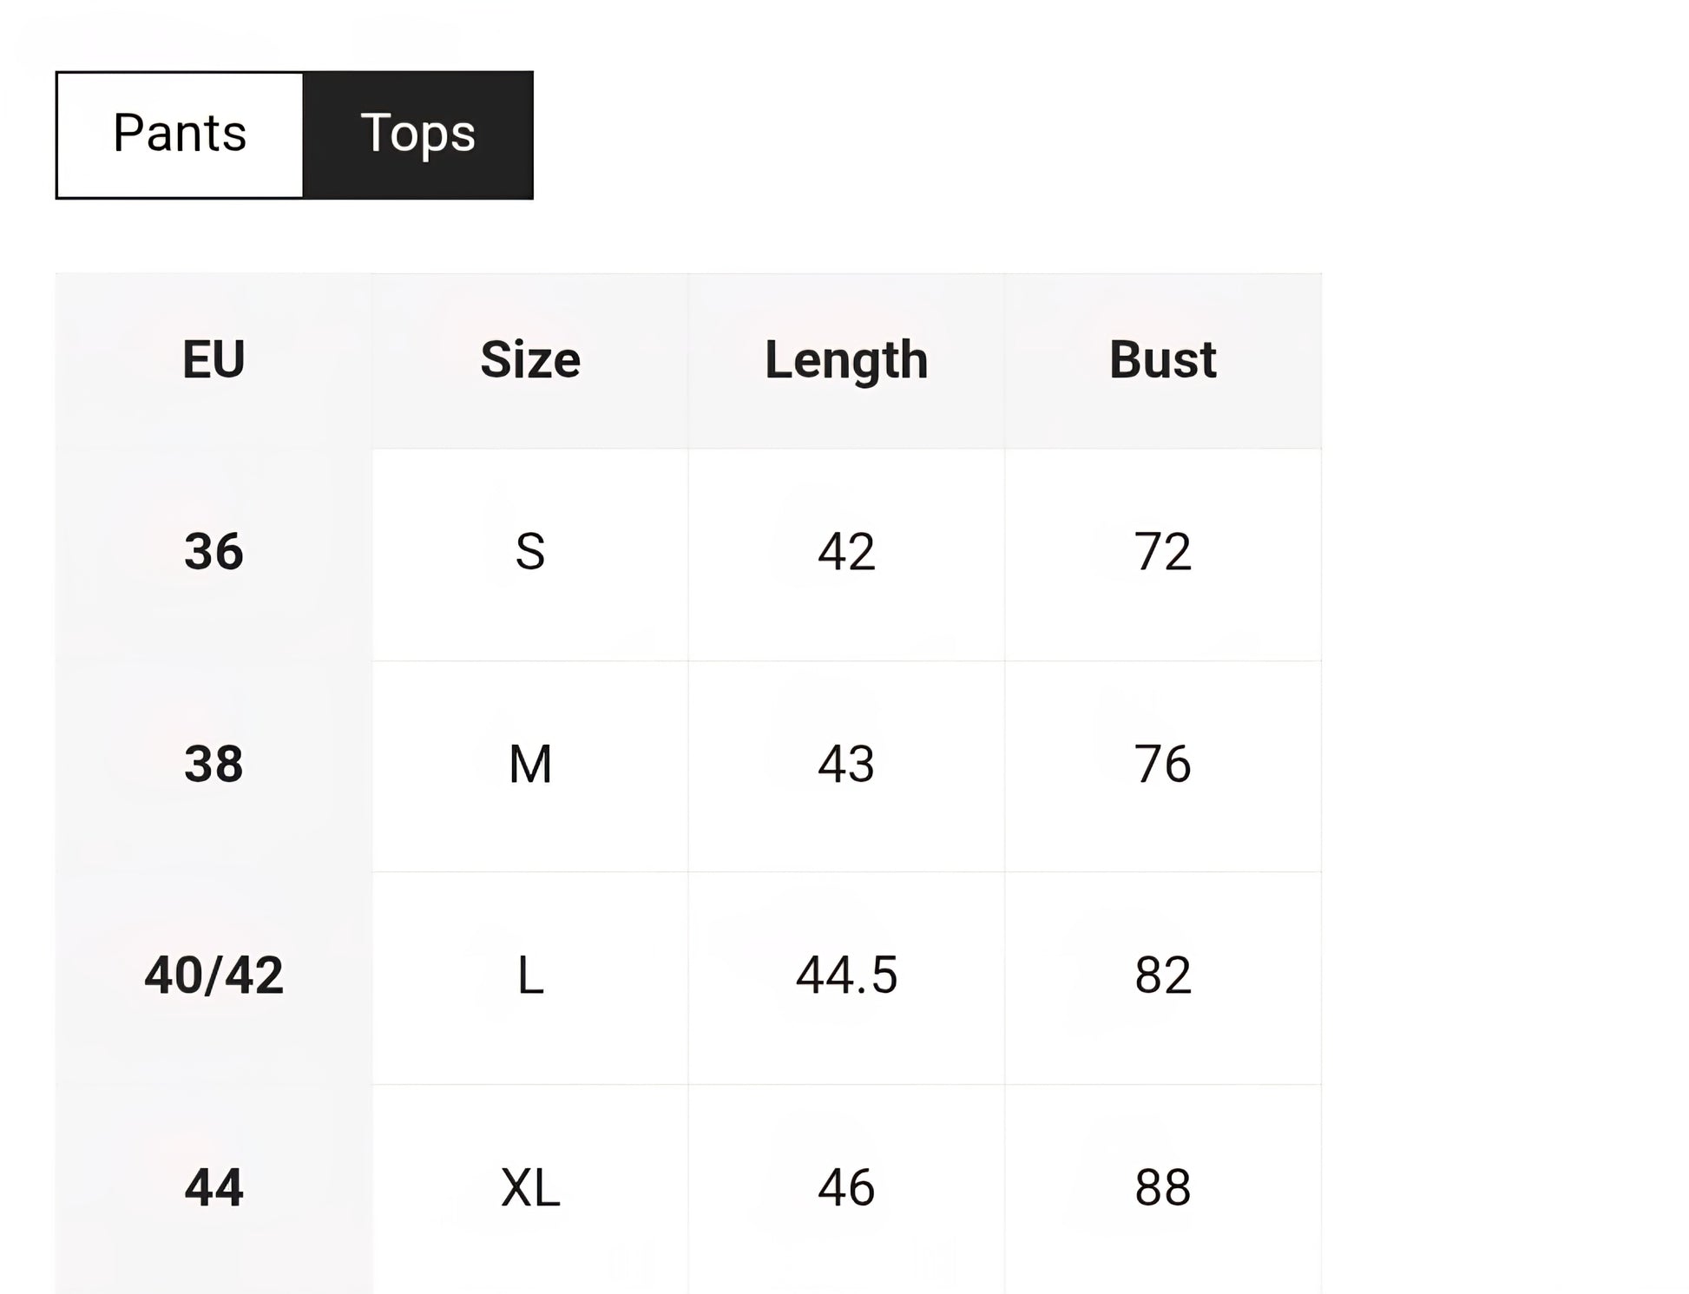Select EU size 40/42 row header
Image resolution: width=1689 pixels, height=1294 pixels.
[x=214, y=975]
